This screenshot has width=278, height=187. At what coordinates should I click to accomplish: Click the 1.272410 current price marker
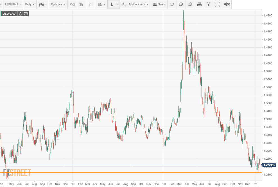269,165
